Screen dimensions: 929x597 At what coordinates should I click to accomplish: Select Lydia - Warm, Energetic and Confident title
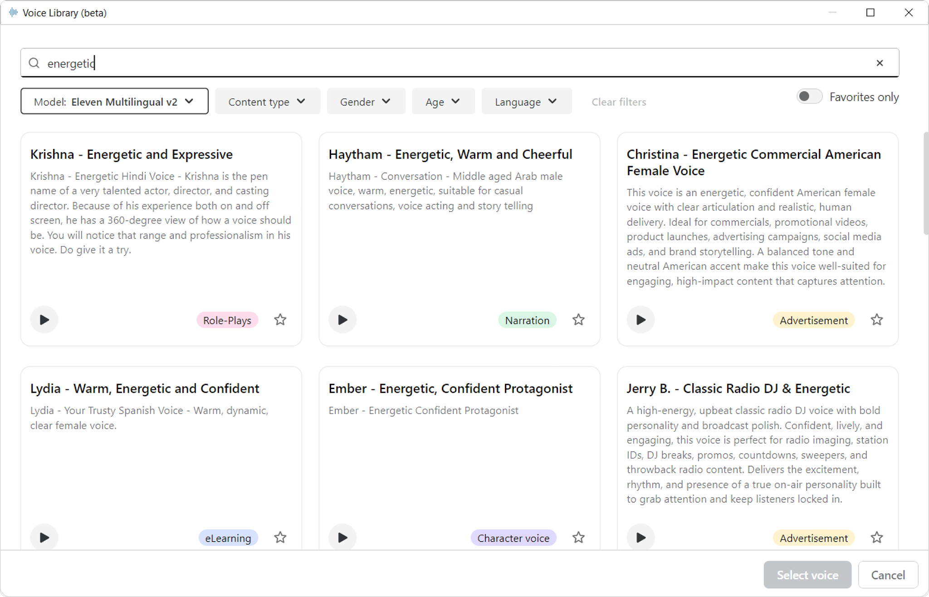point(145,389)
